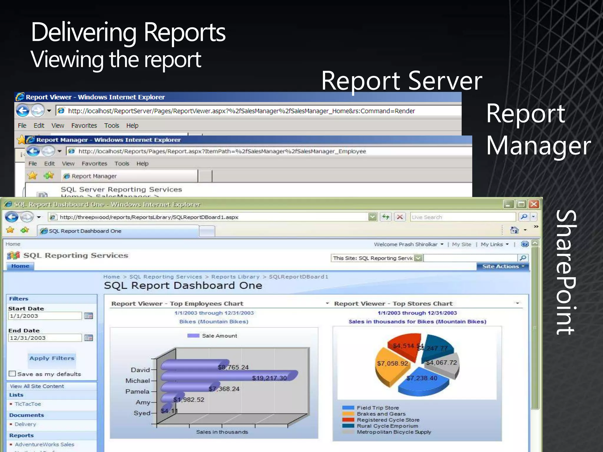The width and height of the screenshot is (603, 452).
Task: Expand the Site Actions dropdown menu
Action: click(x=503, y=266)
